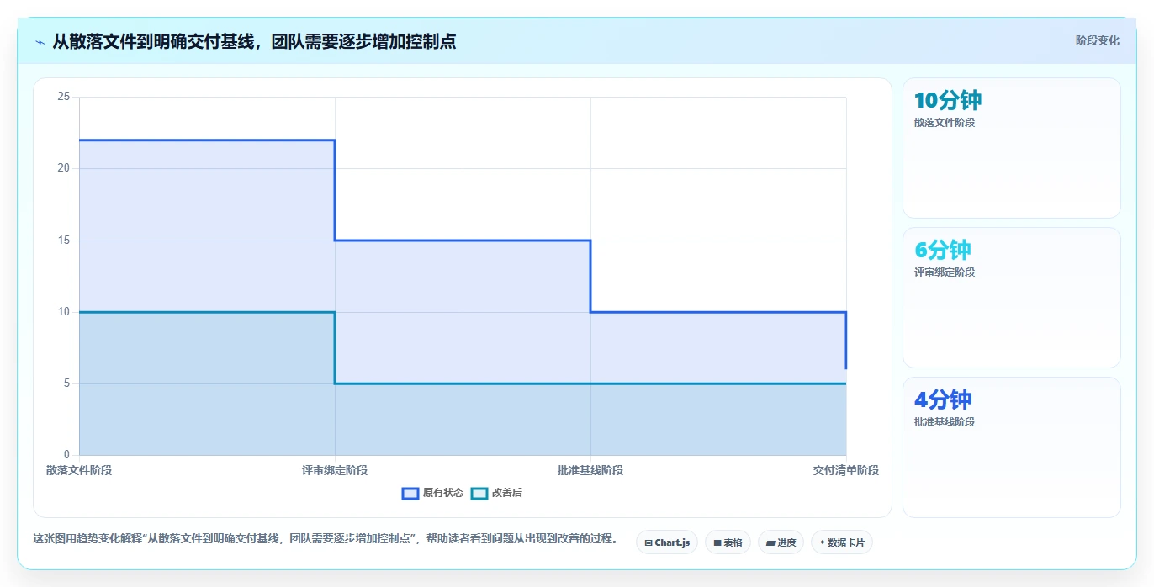
Task: Click the 6分钟 value text
Action: point(942,250)
